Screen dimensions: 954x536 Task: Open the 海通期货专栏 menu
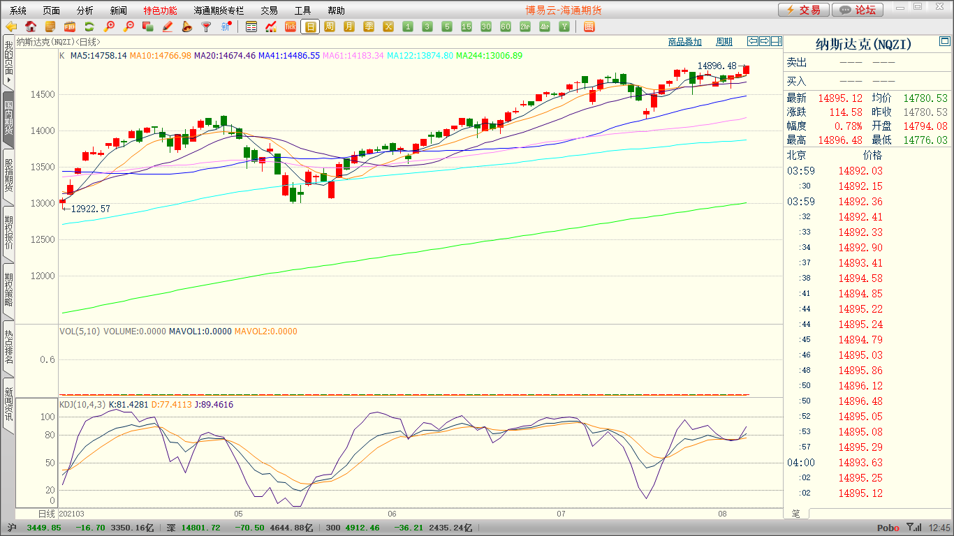coord(219,10)
